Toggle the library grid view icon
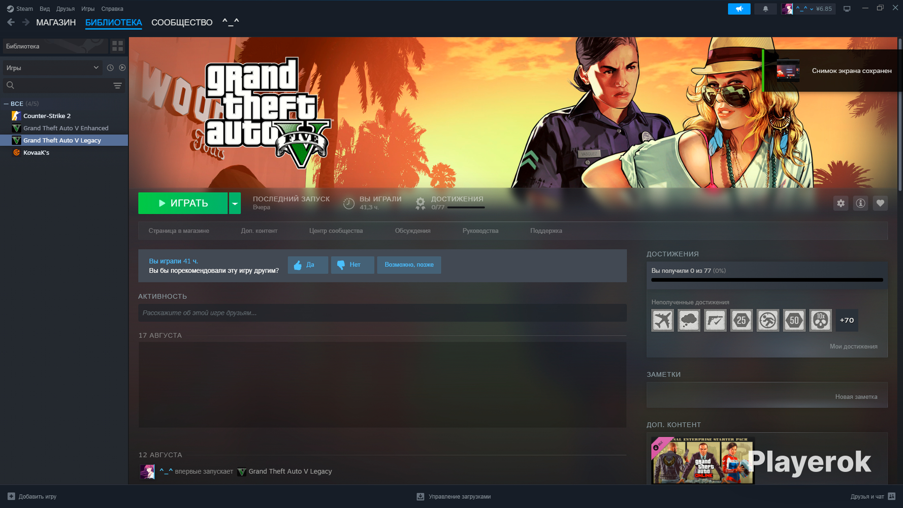This screenshot has height=508, width=903. 118,46
